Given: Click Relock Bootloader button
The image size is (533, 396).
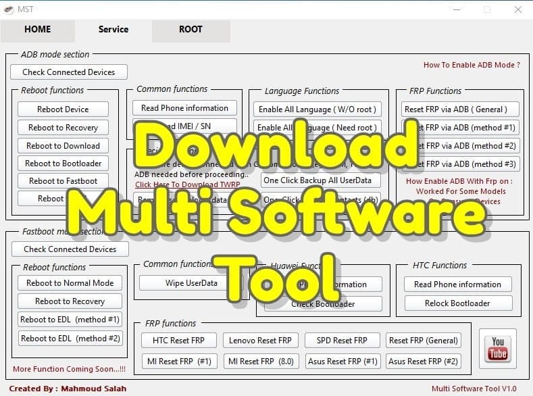Looking at the screenshot, I should click(458, 303).
